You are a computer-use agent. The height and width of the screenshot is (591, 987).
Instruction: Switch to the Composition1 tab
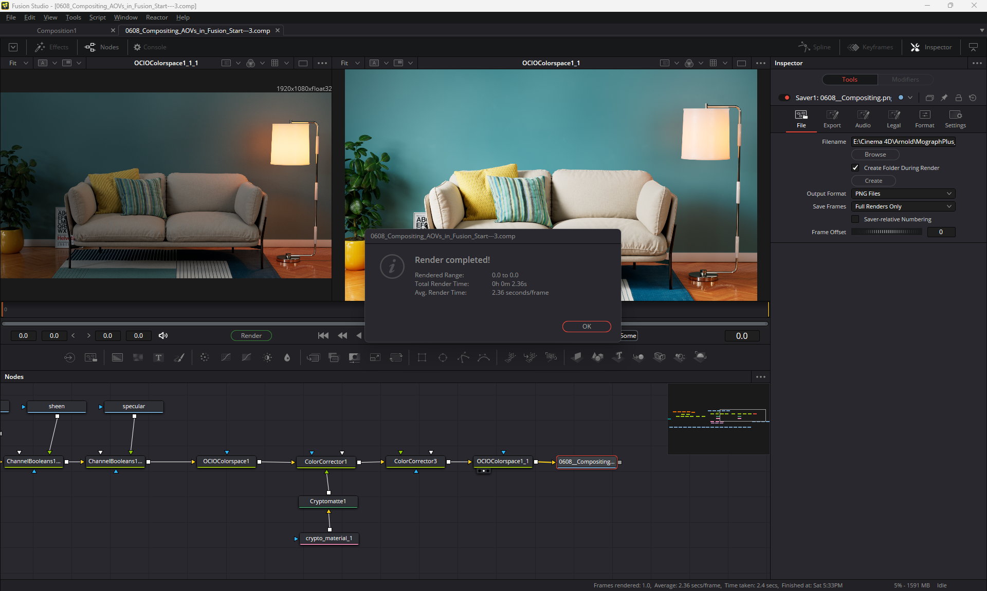[57, 31]
